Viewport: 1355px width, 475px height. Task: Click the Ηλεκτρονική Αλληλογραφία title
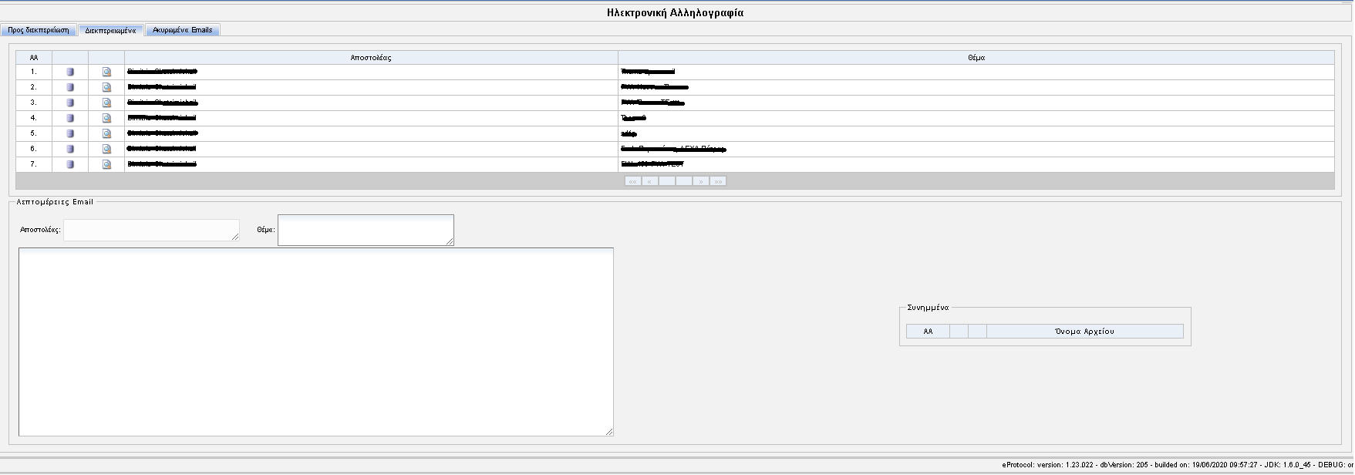pos(676,12)
